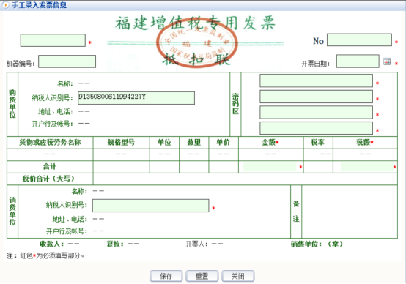Click the 关闭 button

(238, 276)
